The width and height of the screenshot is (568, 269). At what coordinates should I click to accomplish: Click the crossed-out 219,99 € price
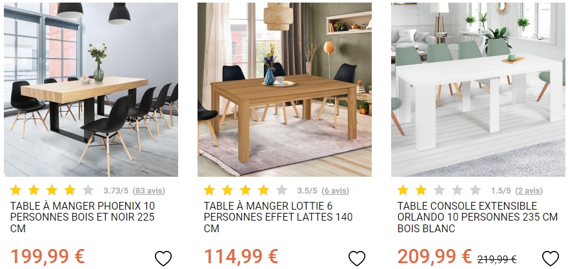point(496,259)
